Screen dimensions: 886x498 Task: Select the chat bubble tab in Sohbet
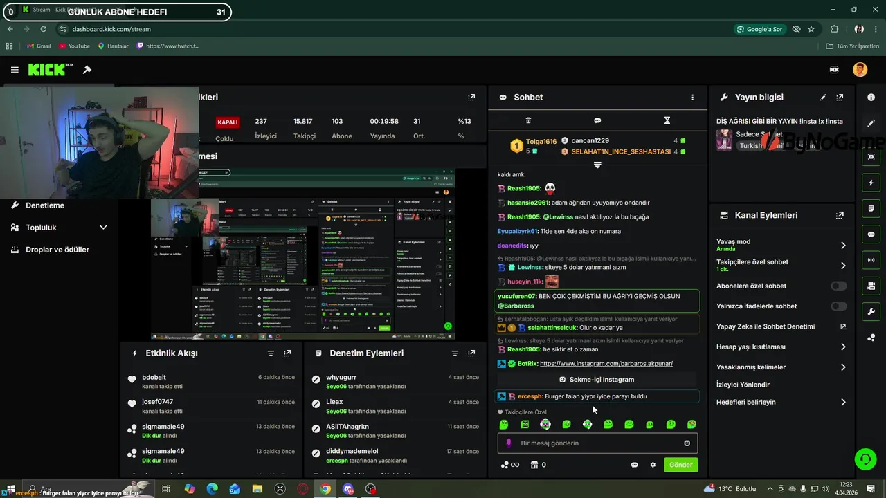(x=597, y=120)
